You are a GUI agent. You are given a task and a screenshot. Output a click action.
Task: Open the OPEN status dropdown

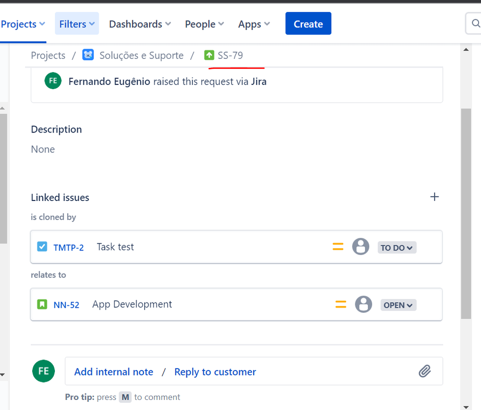399,305
